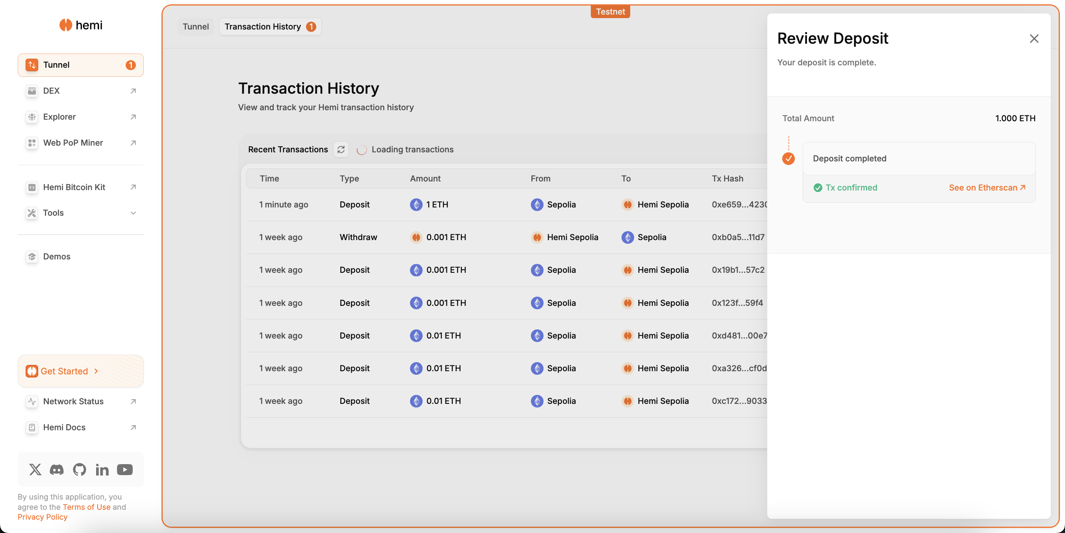1065x533 pixels.
Task: Open the Explorer sidebar link
Action: 81,117
